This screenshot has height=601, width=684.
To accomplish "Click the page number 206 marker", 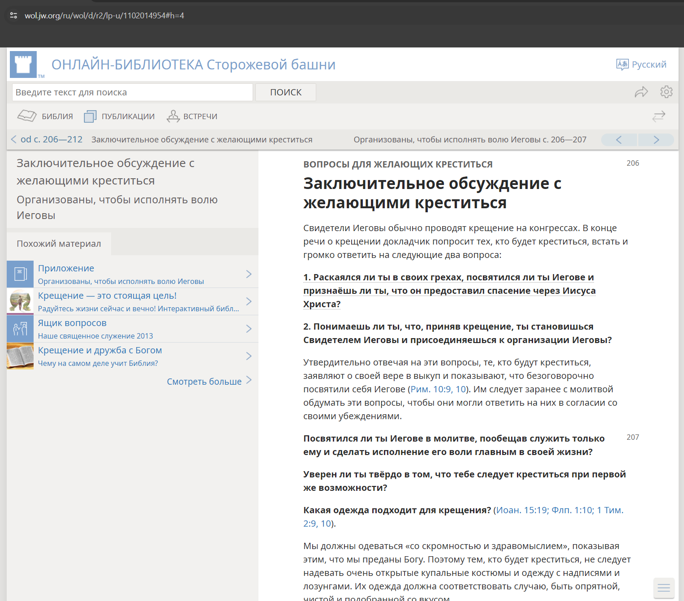I will [633, 163].
